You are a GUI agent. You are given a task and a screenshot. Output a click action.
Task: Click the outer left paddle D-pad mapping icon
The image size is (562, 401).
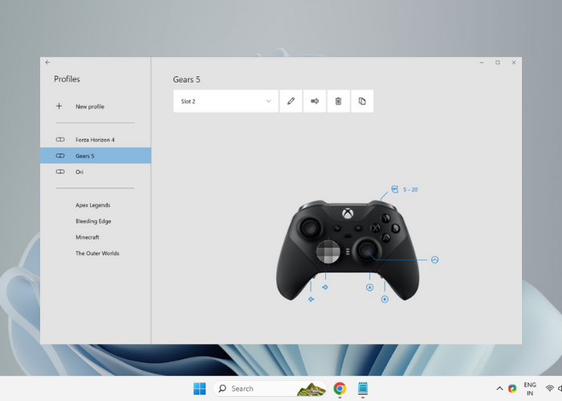[x=311, y=299]
